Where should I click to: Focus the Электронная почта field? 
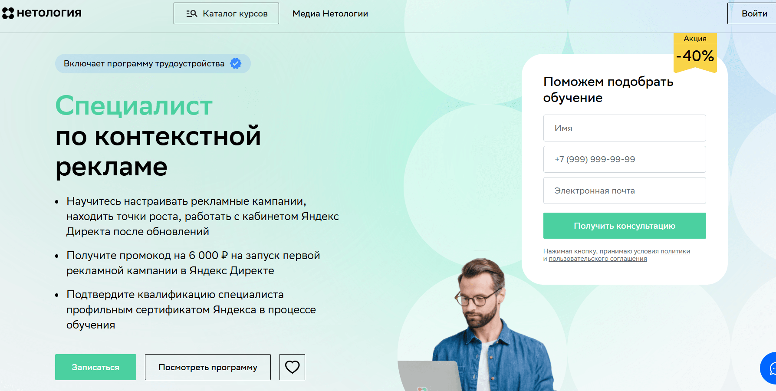[x=625, y=191]
